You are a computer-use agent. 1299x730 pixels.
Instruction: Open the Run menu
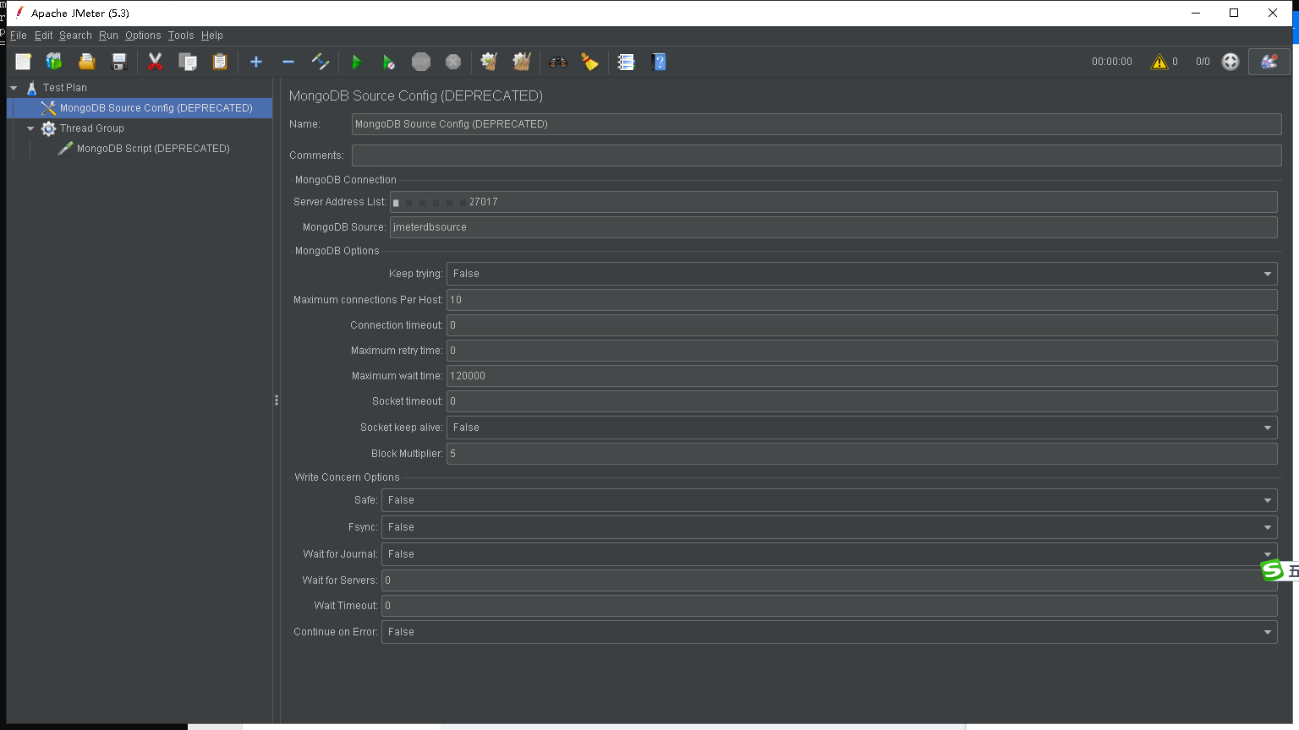[x=108, y=35]
